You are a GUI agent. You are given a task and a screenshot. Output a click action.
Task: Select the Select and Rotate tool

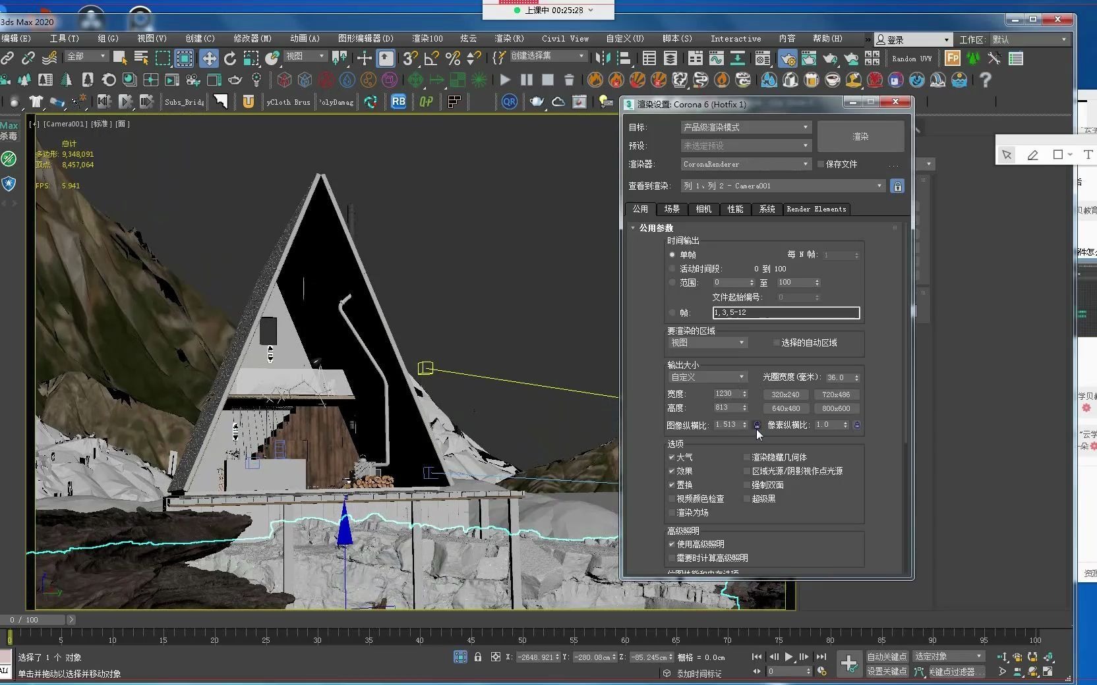[229, 59]
